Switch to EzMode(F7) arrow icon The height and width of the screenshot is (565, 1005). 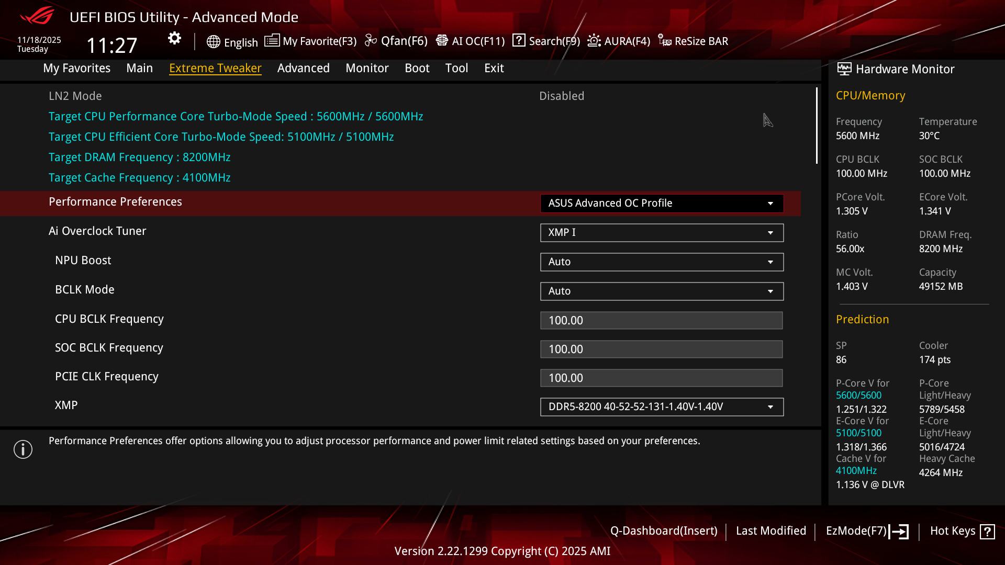[899, 532]
